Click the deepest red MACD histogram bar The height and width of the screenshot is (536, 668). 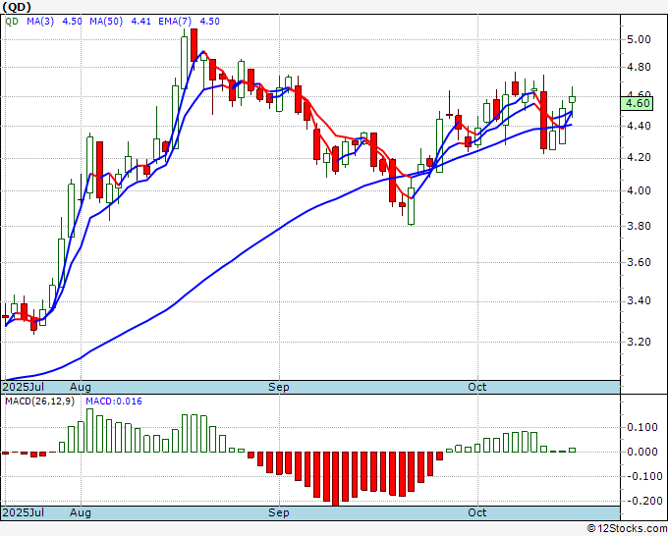point(335,478)
